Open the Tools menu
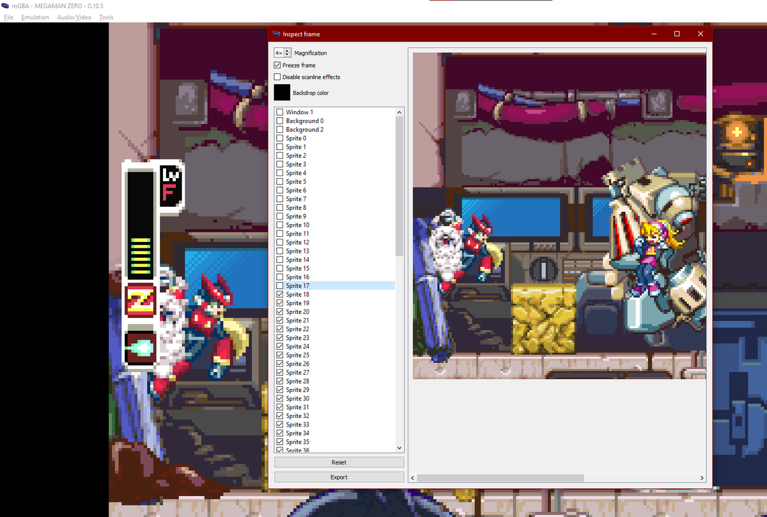Screen dimensions: 767x517 pos(106,17)
